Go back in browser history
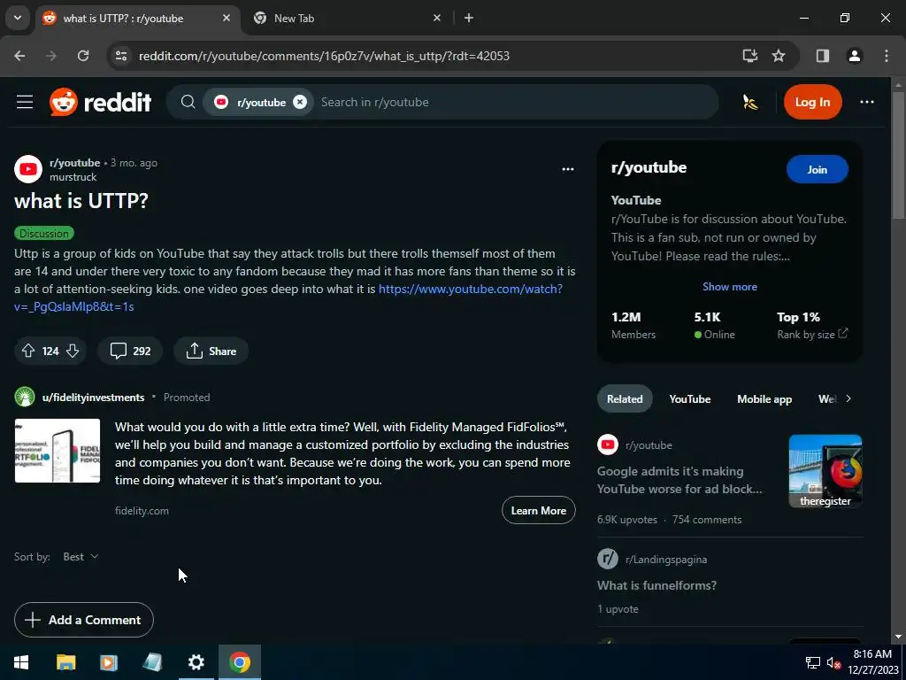The height and width of the screenshot is (680, 906). (x=19, y=56)
